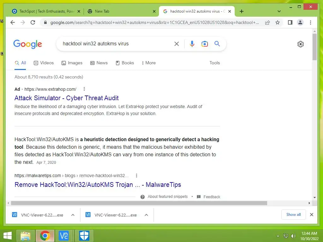
Task: Click the network tray icon
Action: pyautogui.click(x=286, y=236)
